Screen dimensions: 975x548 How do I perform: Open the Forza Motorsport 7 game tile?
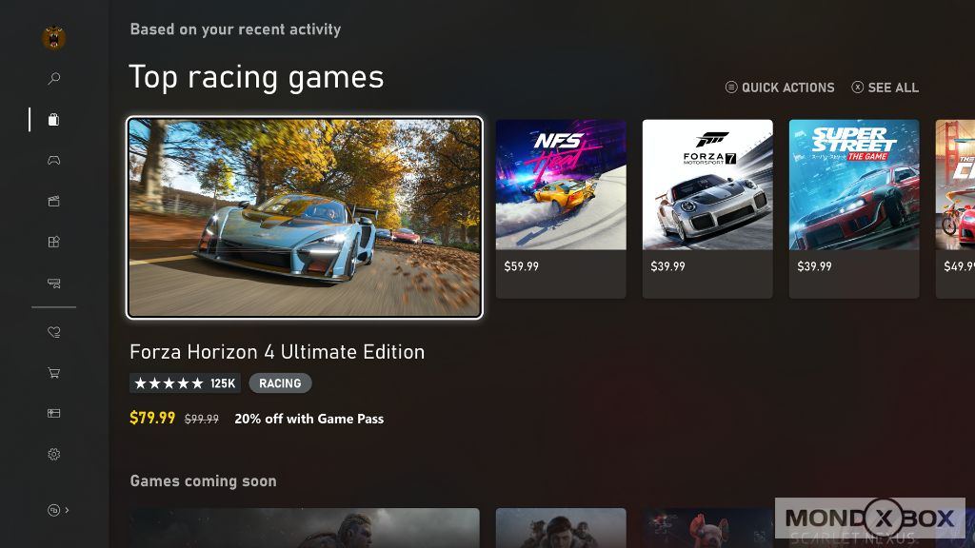tap(707, 208)
